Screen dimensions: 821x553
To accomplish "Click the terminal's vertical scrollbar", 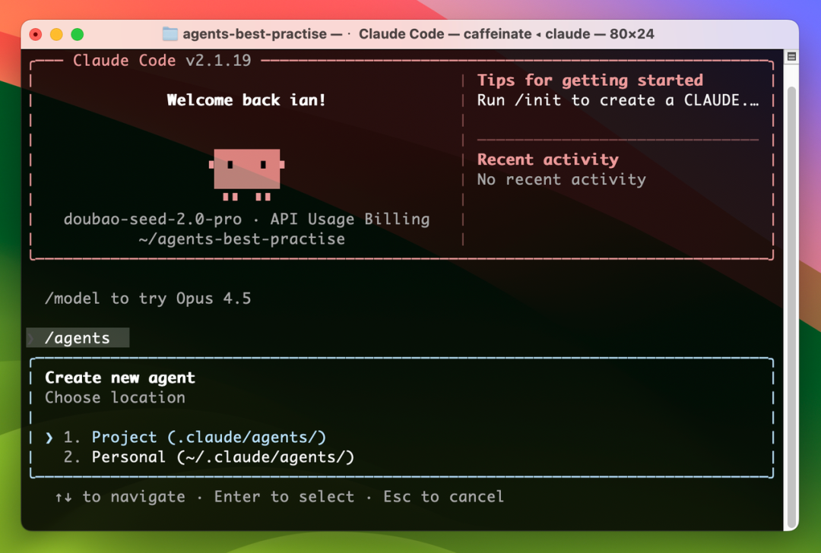I will click(791, 304).
